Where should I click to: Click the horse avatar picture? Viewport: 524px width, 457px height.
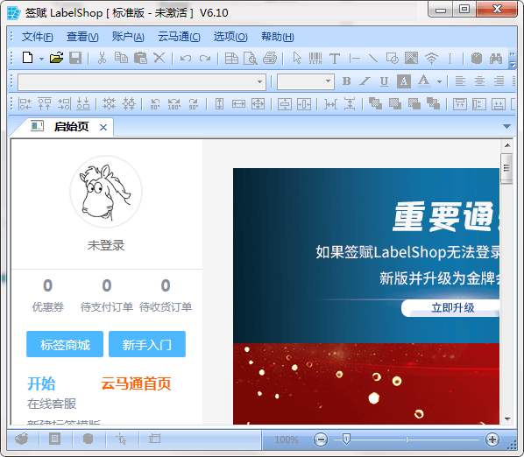pyautogui.click(x=106, y=192)
